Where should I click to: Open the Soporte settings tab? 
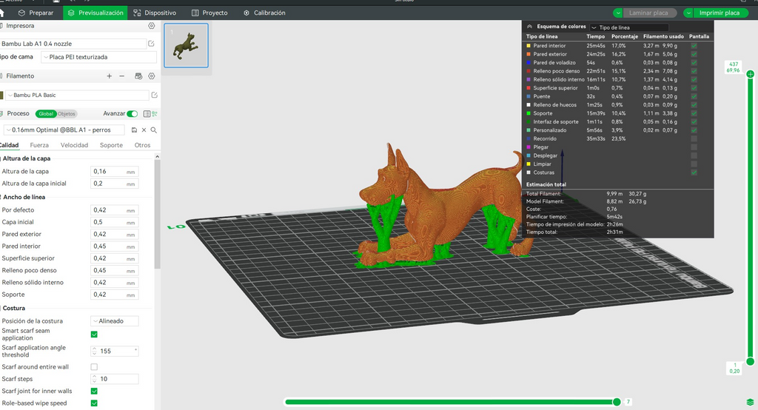(111, 145)
